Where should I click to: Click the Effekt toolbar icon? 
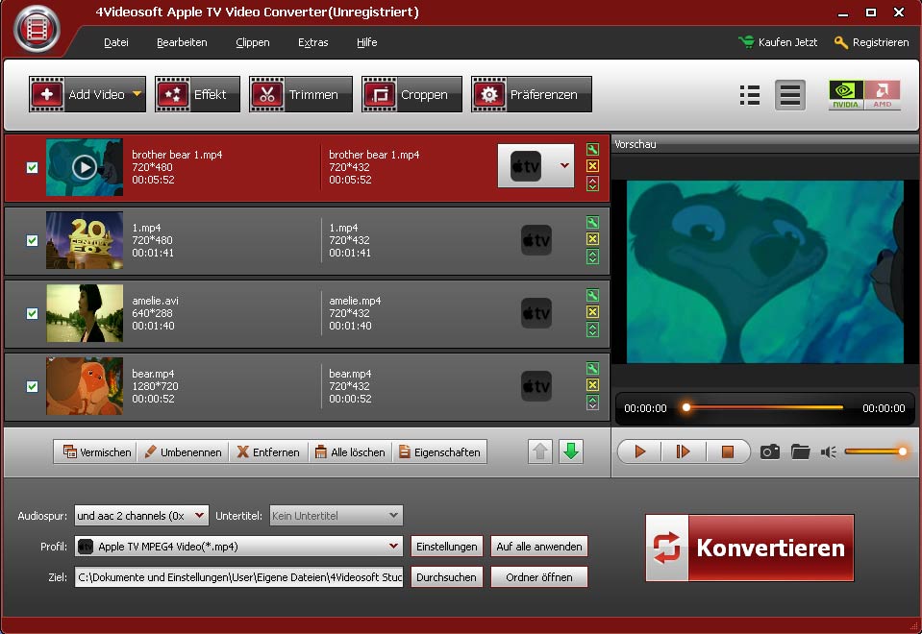tap(197, 94)
